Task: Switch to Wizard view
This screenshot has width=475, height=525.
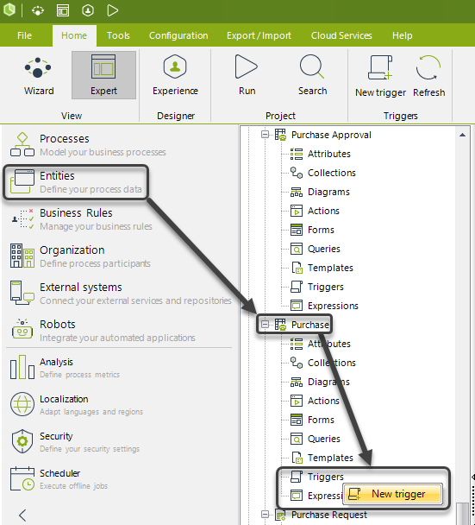Action: pos(39,76)
